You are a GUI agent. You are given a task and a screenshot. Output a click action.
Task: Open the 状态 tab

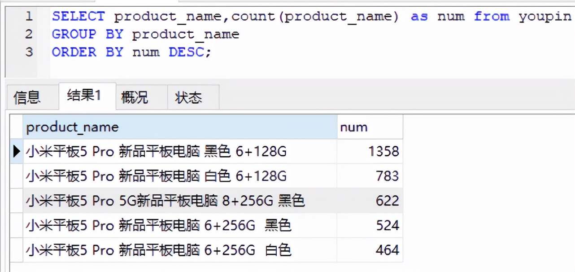pyautogui.click(x=193, y=97)
